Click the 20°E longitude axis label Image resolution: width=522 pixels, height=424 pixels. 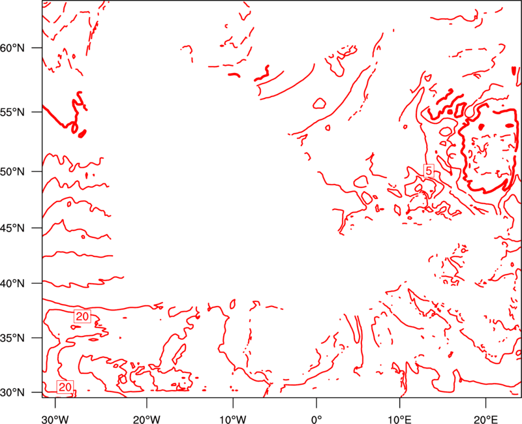coord(485,419)
